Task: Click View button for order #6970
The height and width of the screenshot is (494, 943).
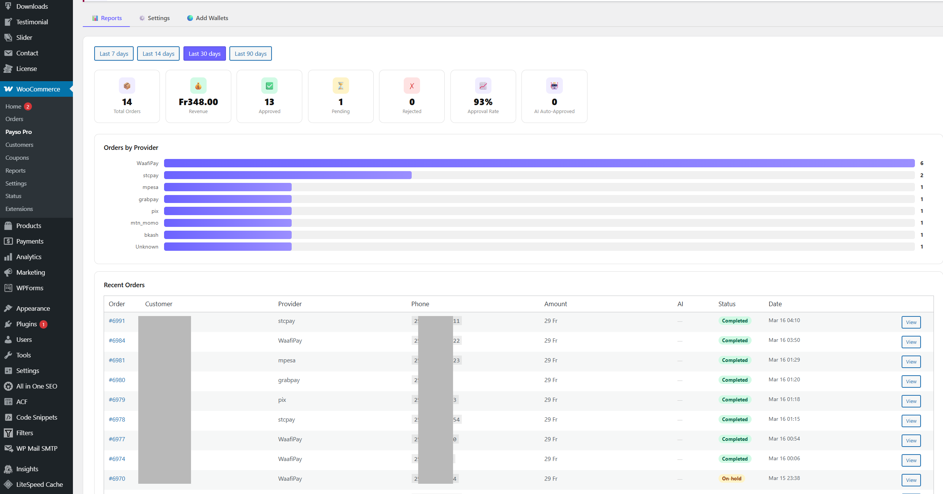Action: tap(911, 480)
